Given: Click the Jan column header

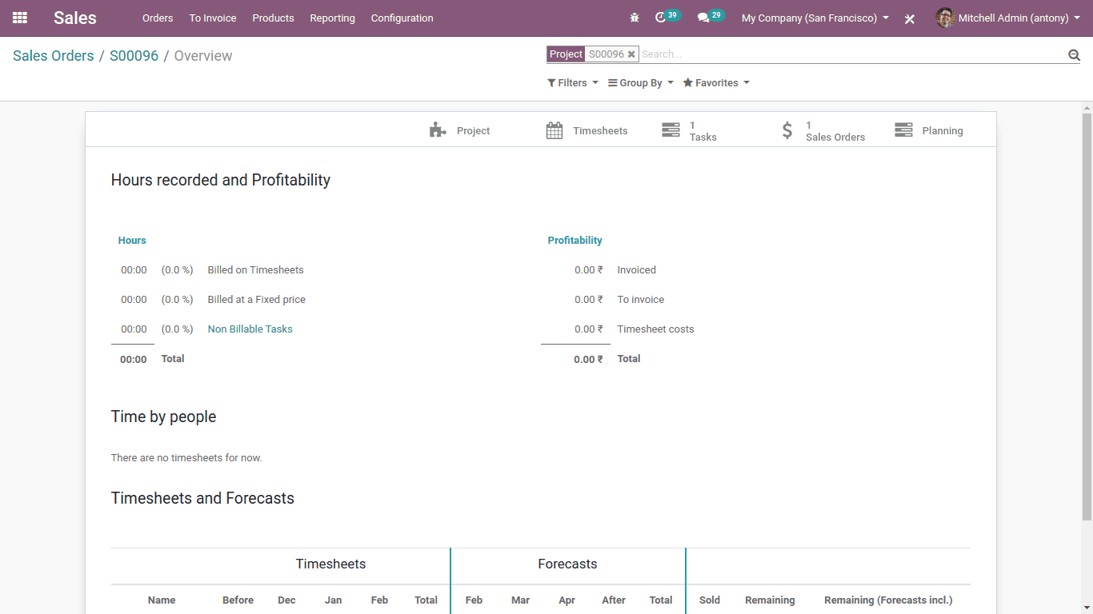Looking at the screenshot, I should click(x=334, y=600).
